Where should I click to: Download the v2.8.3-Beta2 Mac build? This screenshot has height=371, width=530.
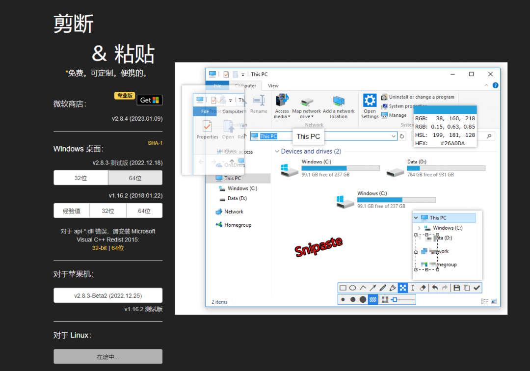[x=108, y=295]
